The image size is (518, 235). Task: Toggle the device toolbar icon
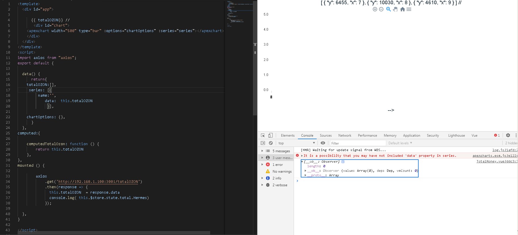click(x=270, y=136)
